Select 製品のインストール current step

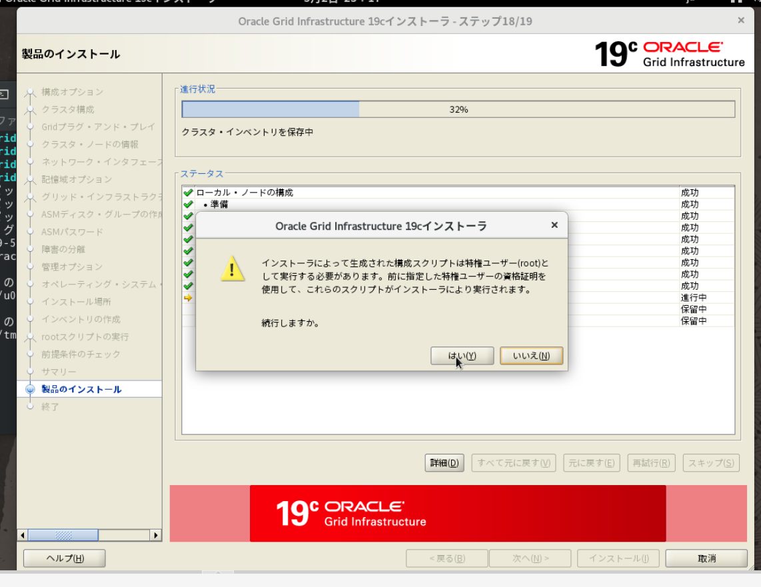81,389
